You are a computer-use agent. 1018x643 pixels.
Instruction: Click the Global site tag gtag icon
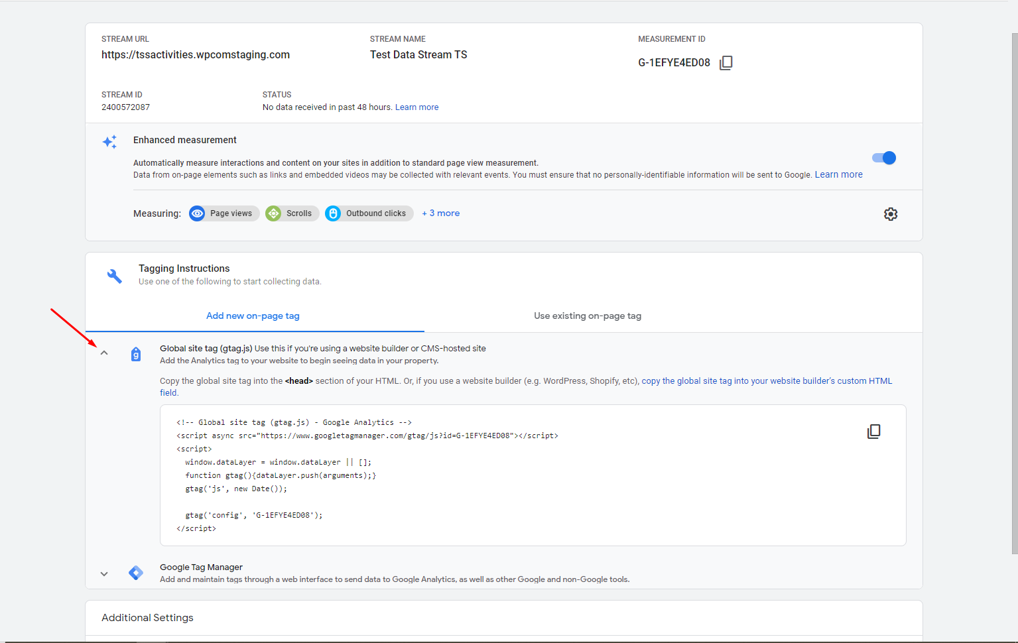136,355
